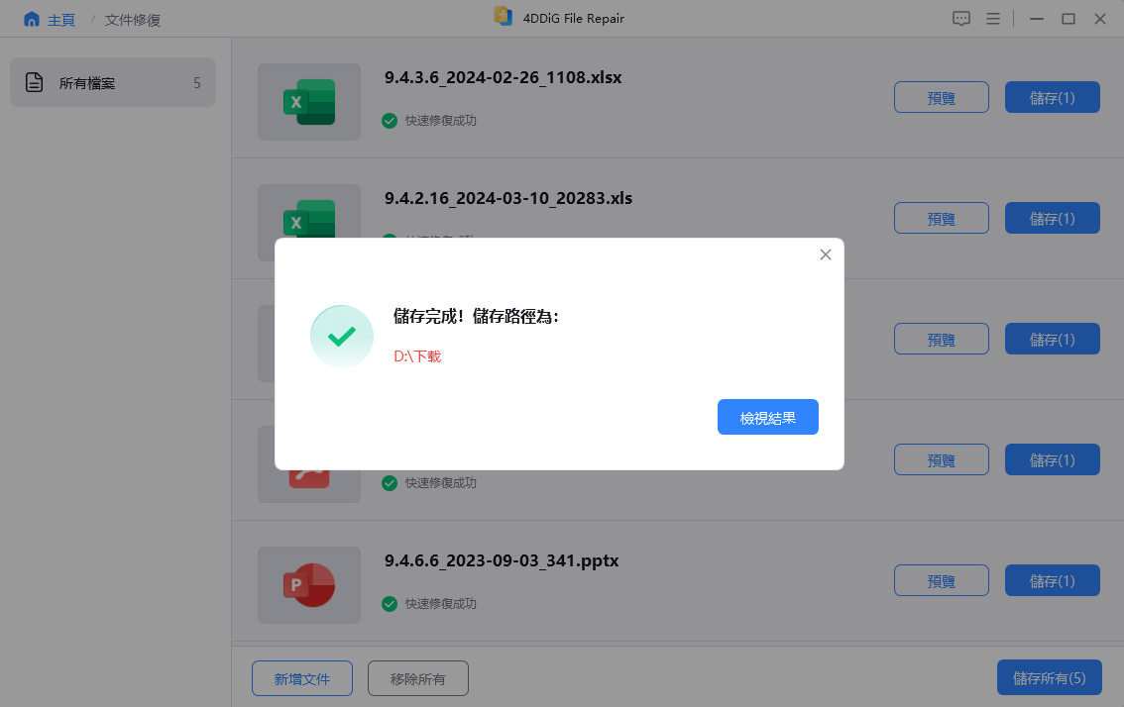Select the 所有檔案 sidebar tab

point(113,82)
